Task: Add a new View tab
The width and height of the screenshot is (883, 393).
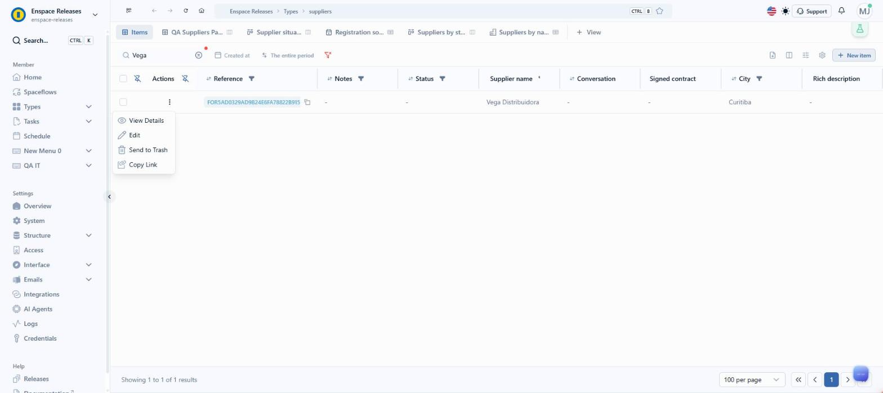Action: pos(588,32)
